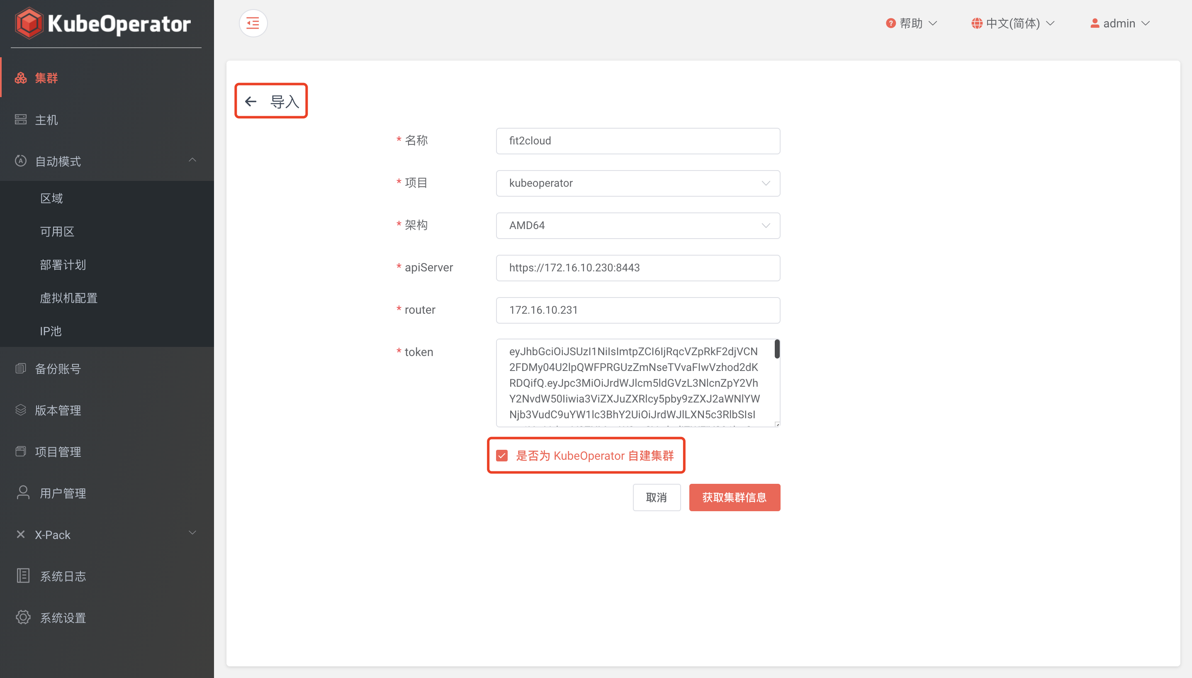Click the project icon beside 项目管理
Screen dimensions: 1192x678
(x=20, y=451)
